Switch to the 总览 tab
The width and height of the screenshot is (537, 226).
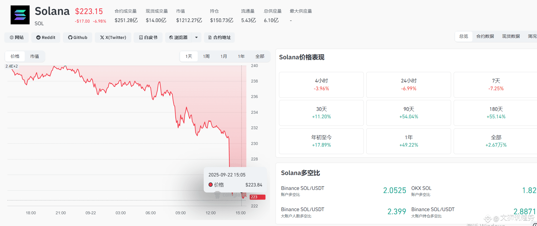coord(463,36)
